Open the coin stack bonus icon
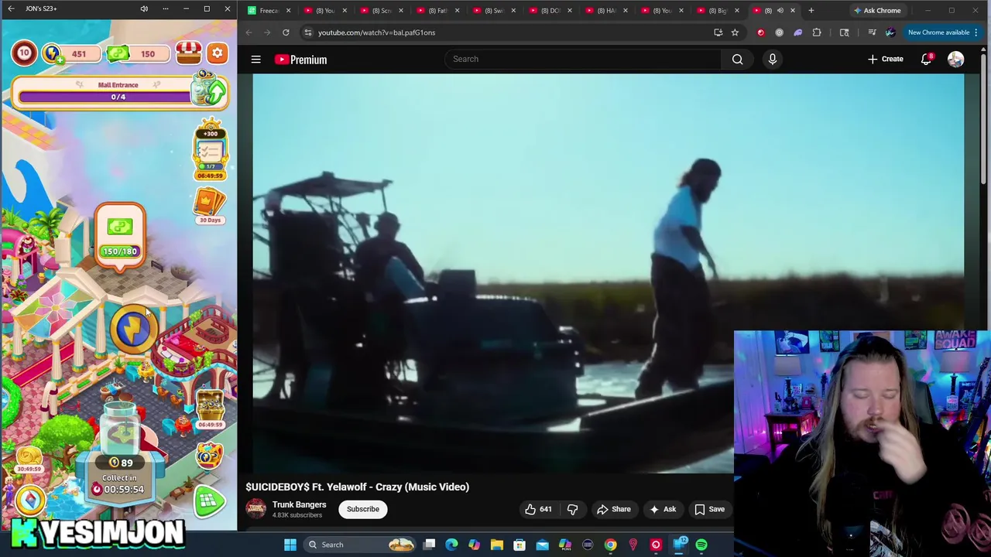The width and height of the screenshot is (991, 557). click(210, 408)
